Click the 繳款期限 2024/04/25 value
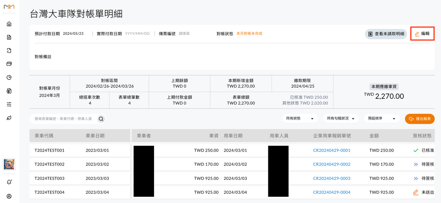The image size is (441, 203). (302, 86)
